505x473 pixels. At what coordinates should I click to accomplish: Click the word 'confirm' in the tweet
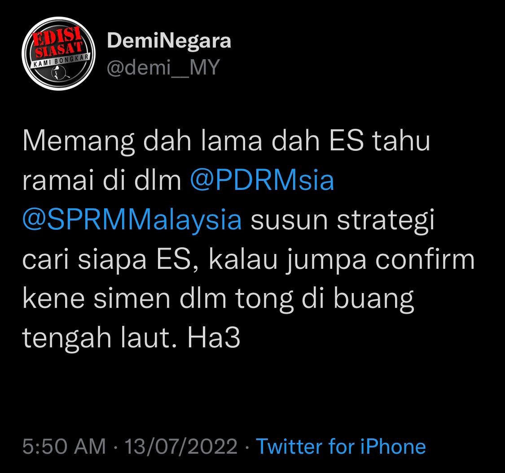(425, 259)
